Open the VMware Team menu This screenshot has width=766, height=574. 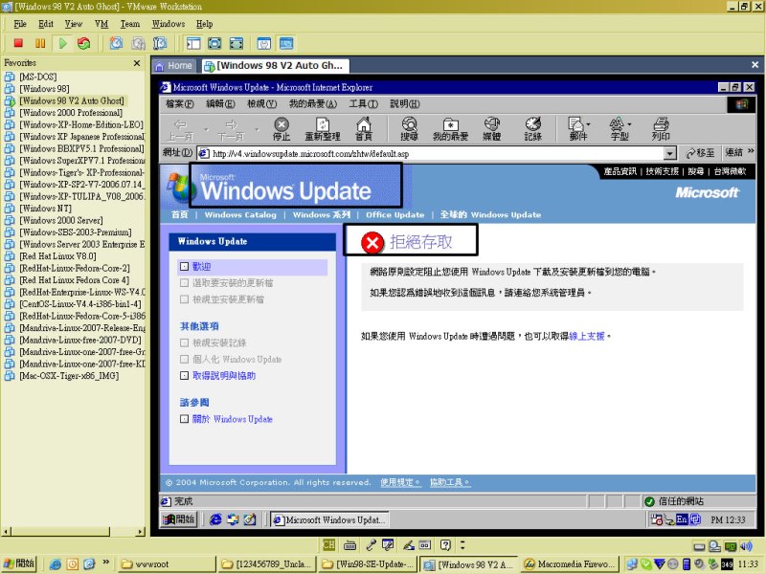click(130, 24)
